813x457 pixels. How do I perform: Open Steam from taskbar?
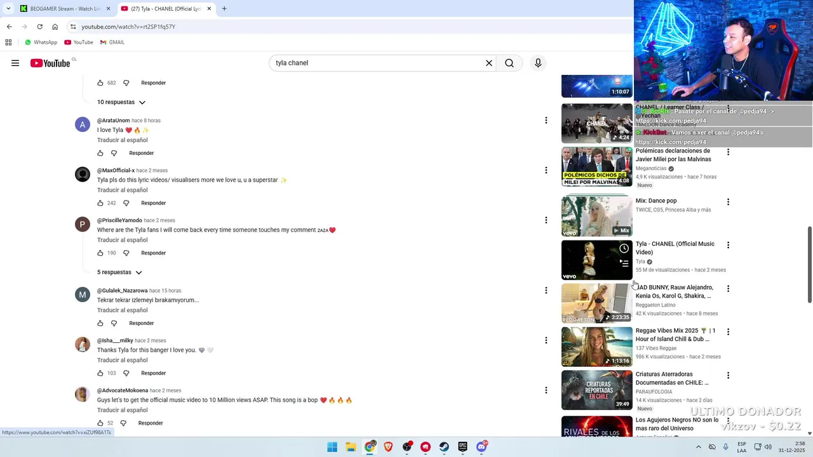coord(444,447)
